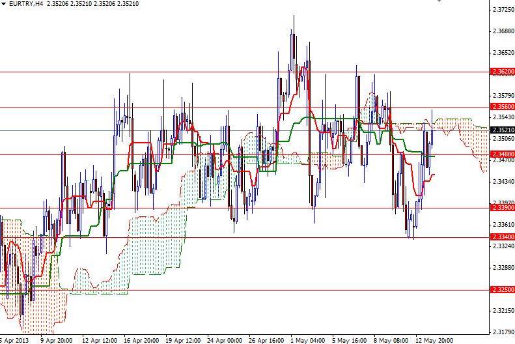Click the 12 May 20:00 time label

(x=434, y=340)
